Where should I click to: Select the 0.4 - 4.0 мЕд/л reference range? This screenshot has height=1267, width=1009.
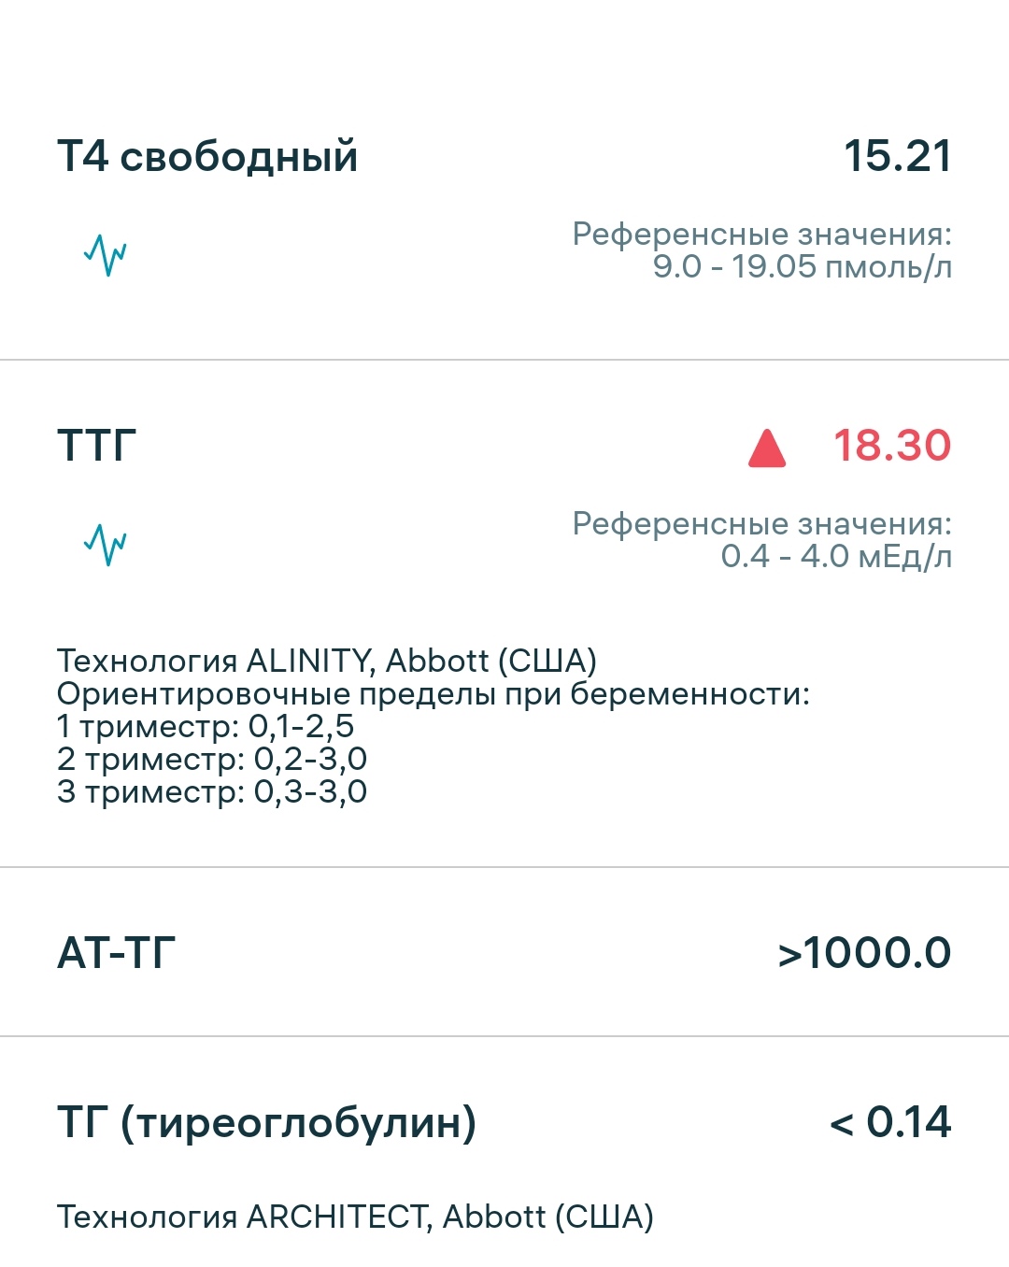point(836,557)
